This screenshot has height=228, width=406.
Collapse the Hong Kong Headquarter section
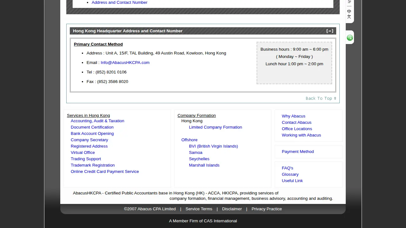pos(330,31)
